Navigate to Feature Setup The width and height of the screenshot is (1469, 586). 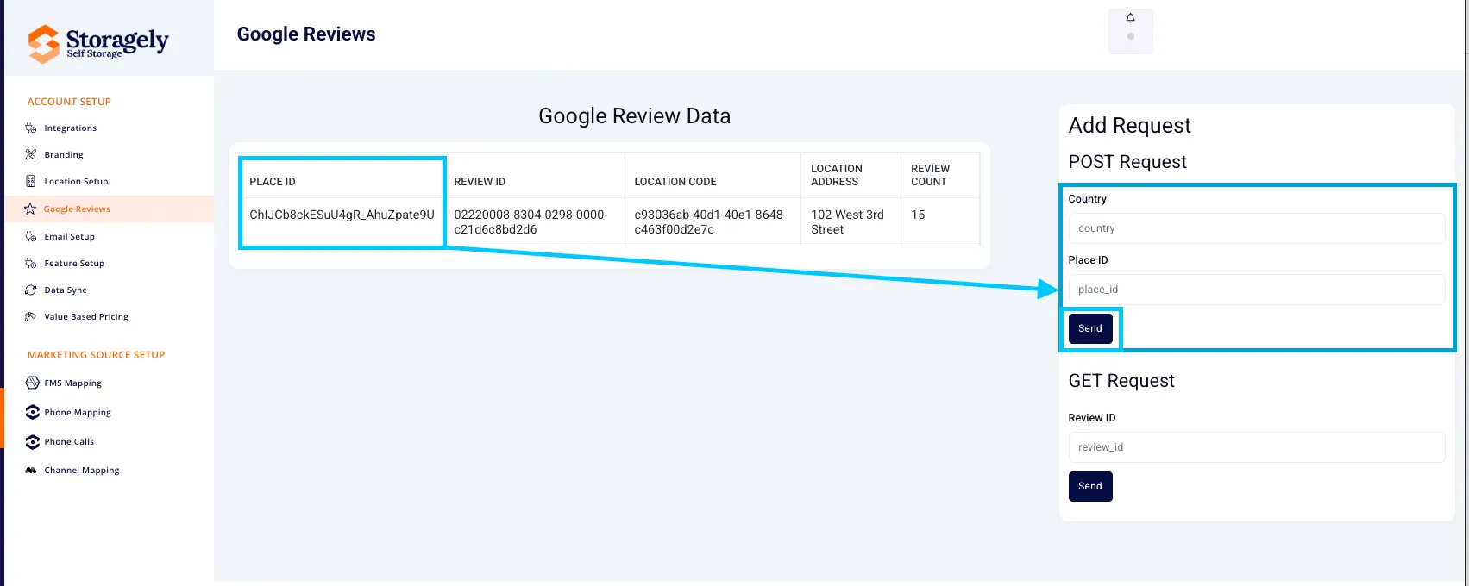point(74,263)
